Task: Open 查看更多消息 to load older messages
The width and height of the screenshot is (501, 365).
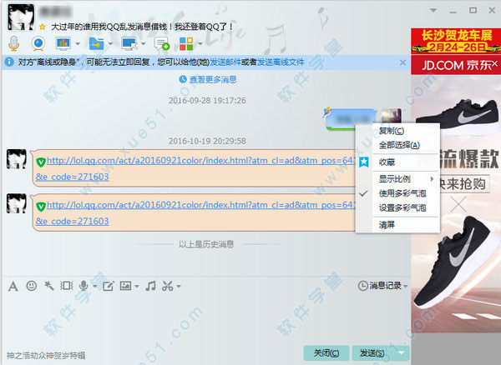Action: click(x=208, y=79)
